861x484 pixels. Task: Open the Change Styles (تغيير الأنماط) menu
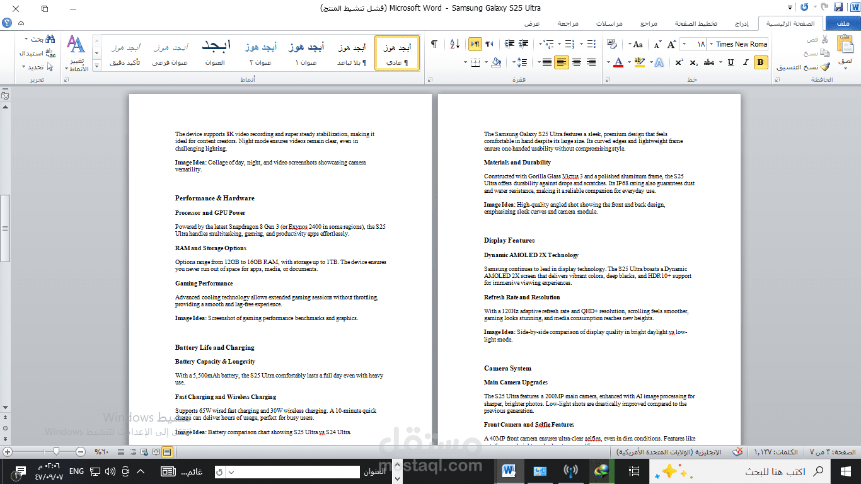click(77, 53)
